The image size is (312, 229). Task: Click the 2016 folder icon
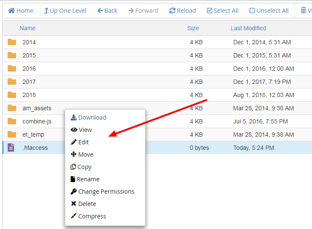click(x=12, y=69)
